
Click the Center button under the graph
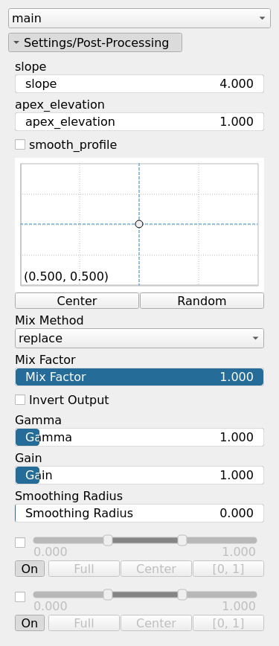click(77, 301)
